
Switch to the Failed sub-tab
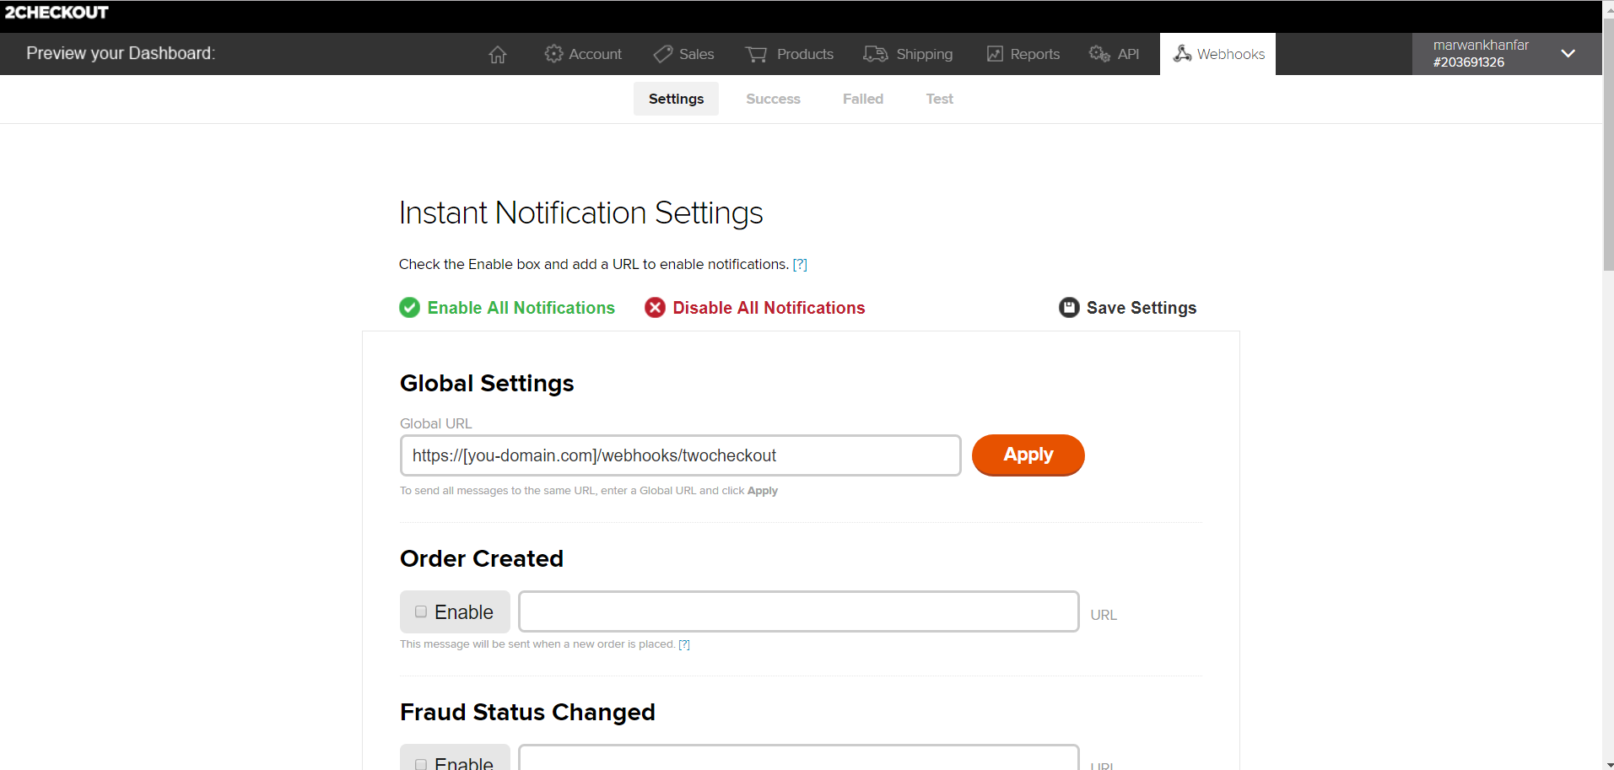pyautogui.click(x=863, y=99)
